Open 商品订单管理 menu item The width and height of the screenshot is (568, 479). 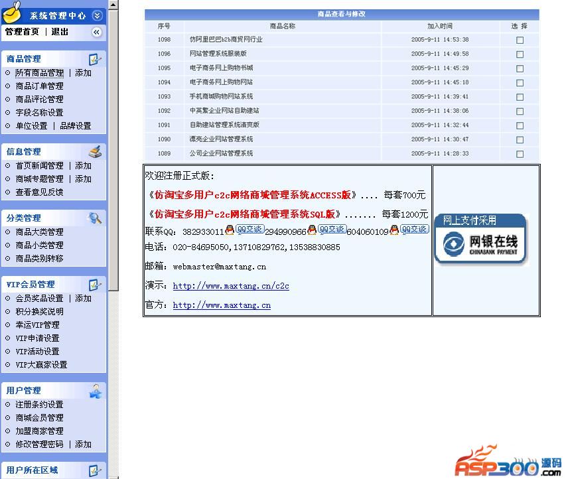pyautogui.click(x=40, y=86)
